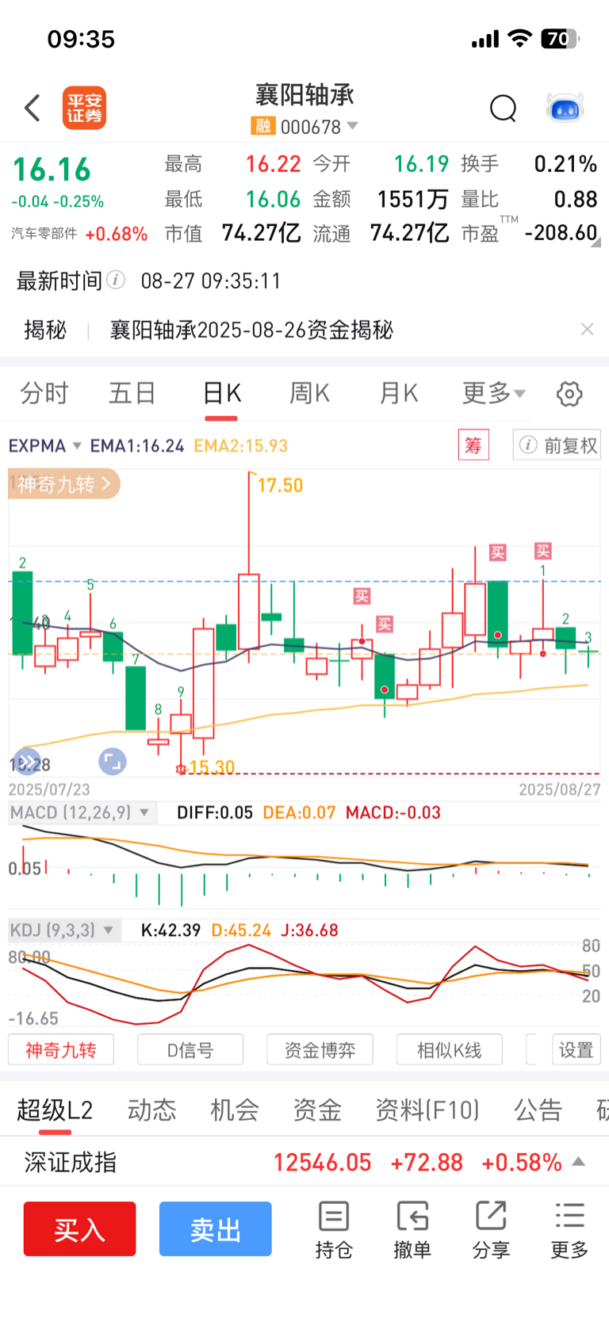Viewport: 609px width, 1318px height.
Task: Tap the EMA1:16.24 value label
Action: coord(137,445)
